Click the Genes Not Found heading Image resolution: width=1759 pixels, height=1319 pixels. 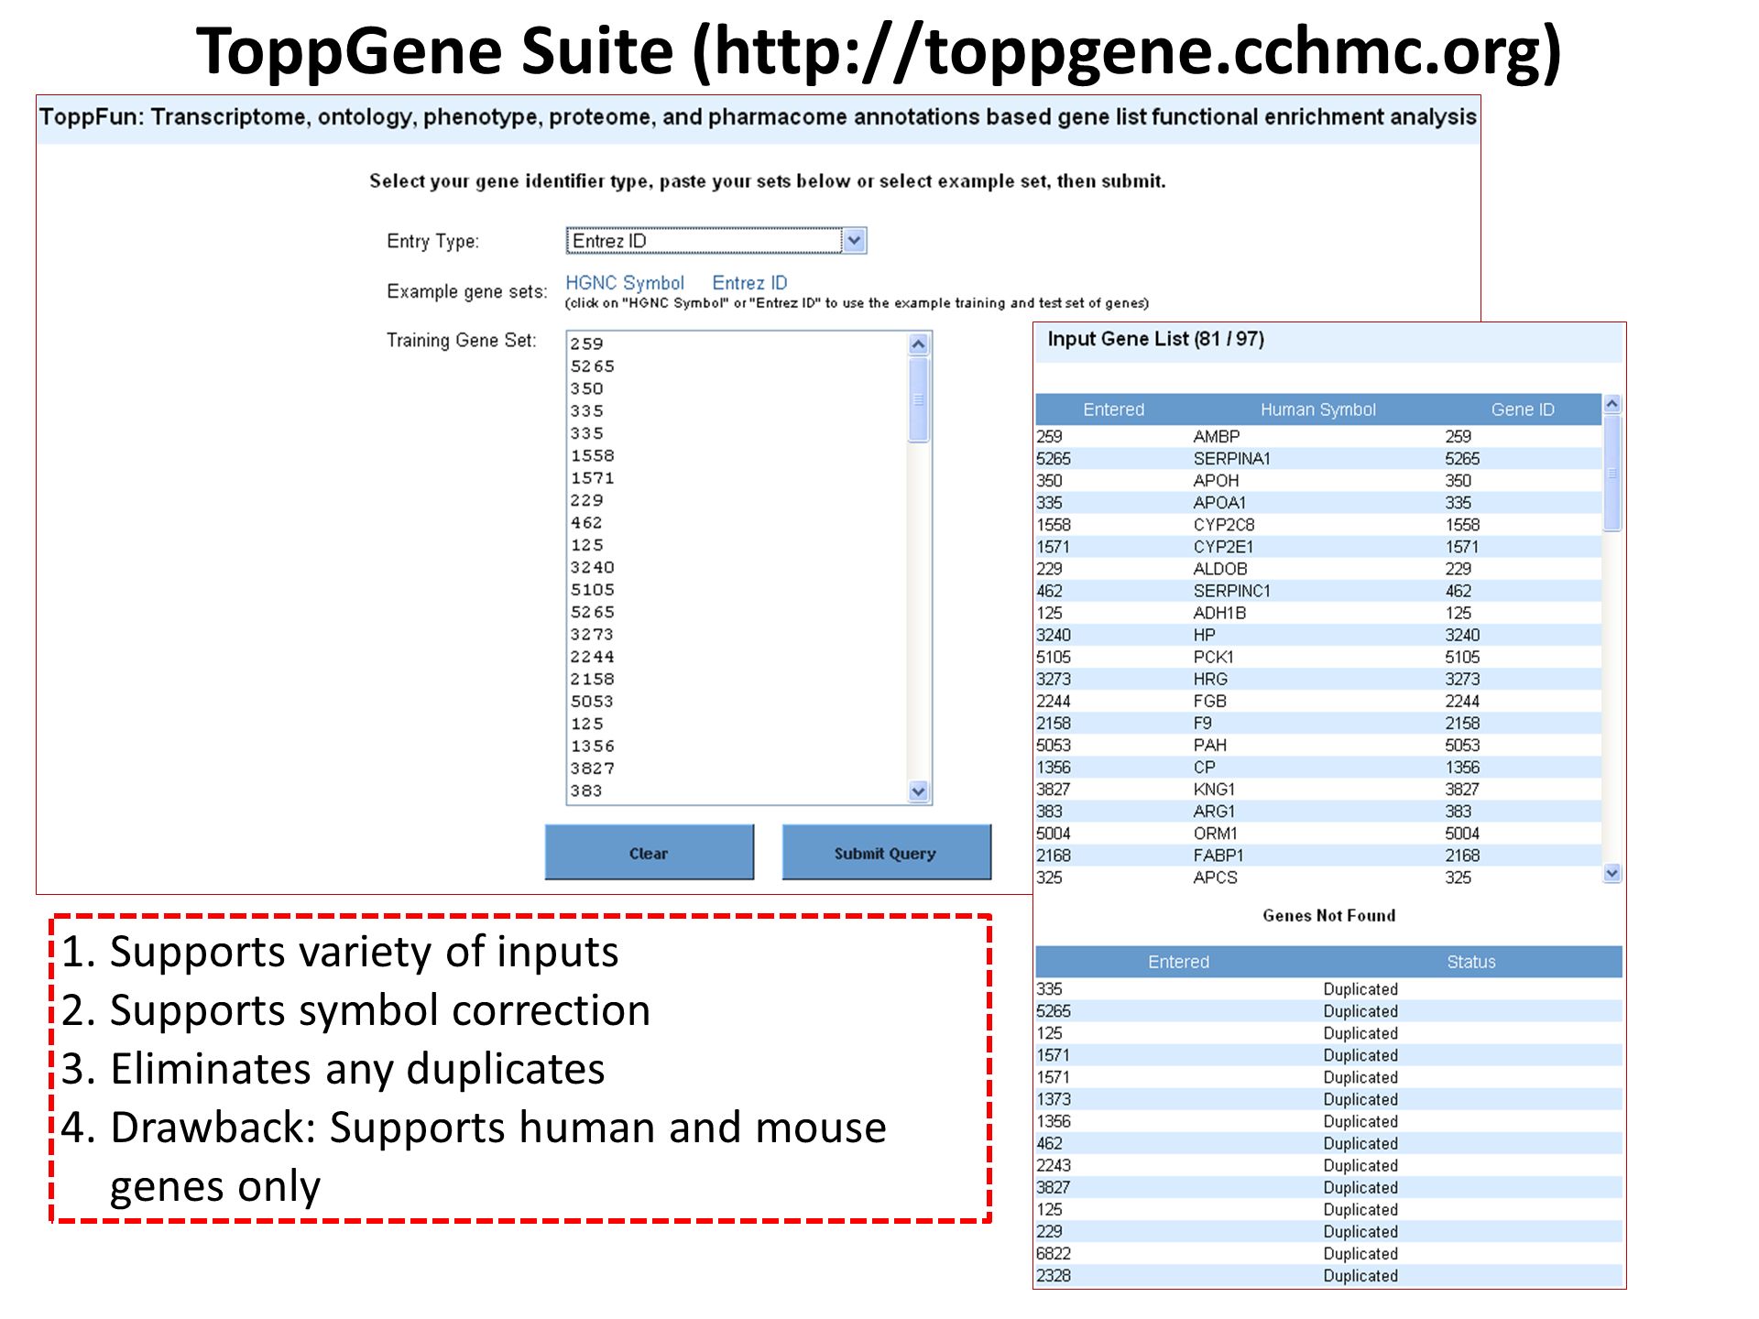pyautogui.click(x=1328, y=915)
